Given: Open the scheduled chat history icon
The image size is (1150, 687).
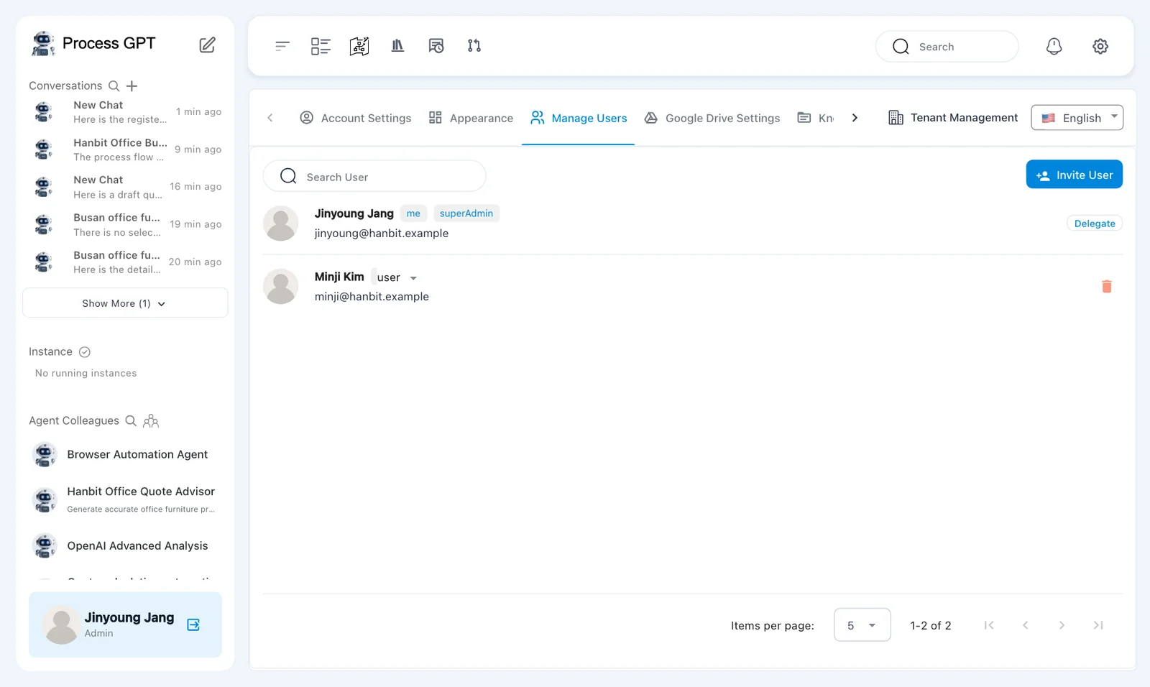Looking at the screenshot, I should coord(436,46).
